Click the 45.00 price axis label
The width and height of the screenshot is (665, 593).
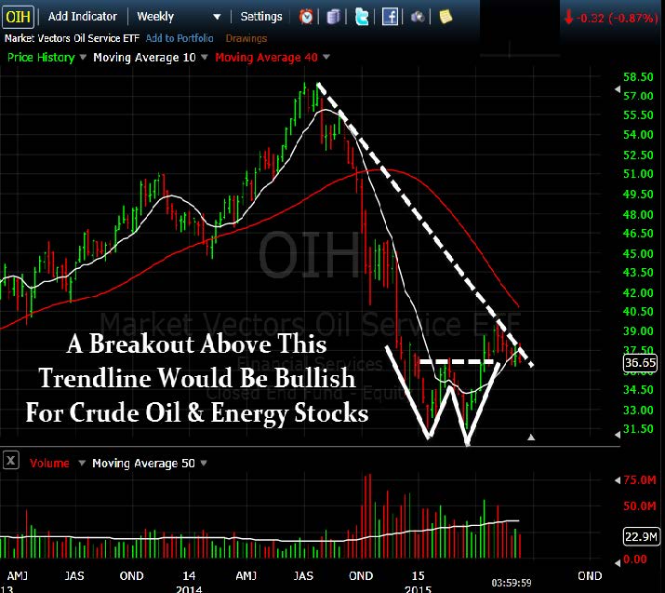tap(638, 253)
